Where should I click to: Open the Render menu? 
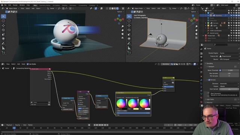coord(15,5)
